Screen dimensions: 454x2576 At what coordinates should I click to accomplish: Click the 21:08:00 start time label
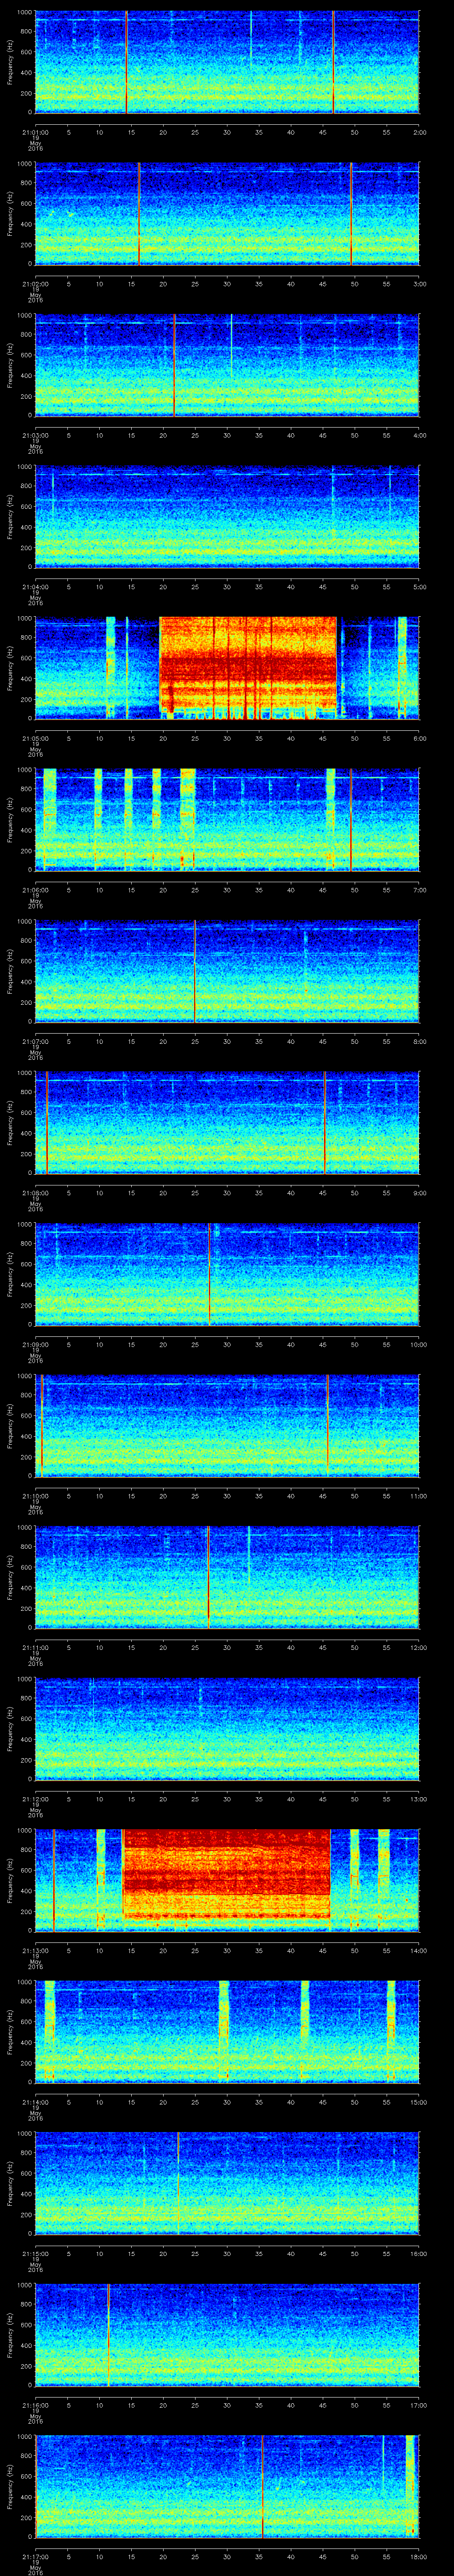(x=35, y=1193)
